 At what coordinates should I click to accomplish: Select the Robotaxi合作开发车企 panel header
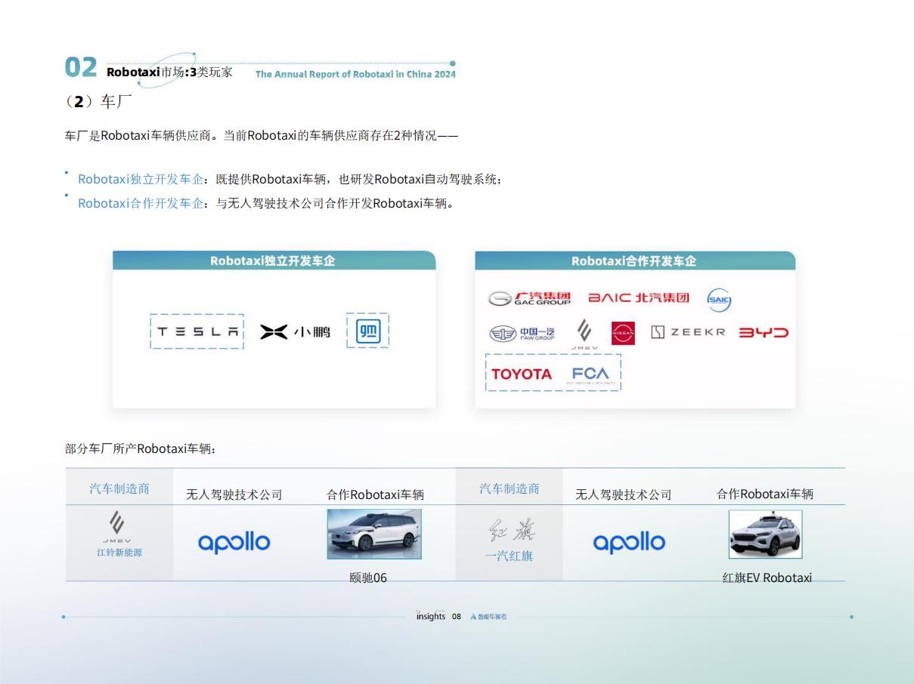(x=635, y=260)
